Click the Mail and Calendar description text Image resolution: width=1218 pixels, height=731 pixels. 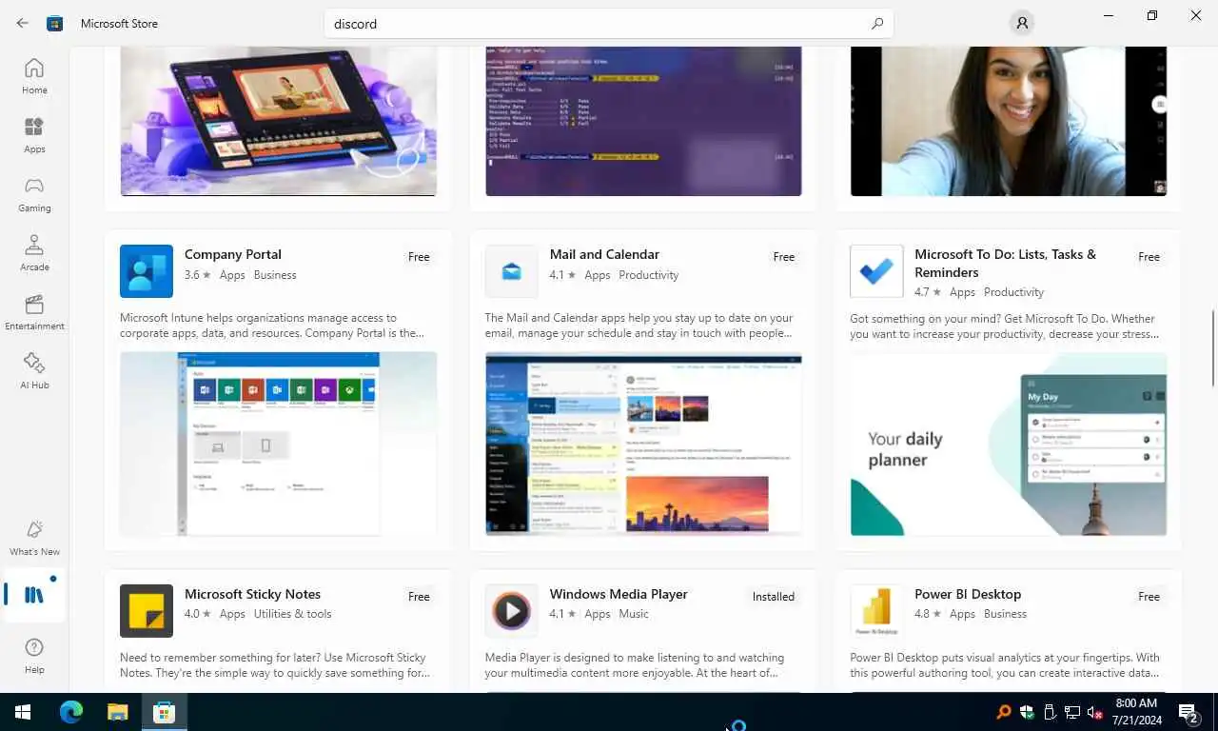[x=638, y=326]
